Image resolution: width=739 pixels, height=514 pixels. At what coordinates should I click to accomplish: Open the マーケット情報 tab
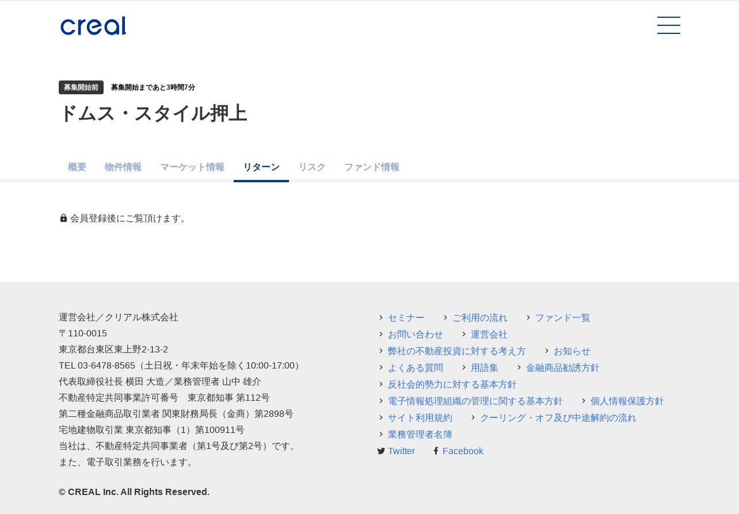pos(192,167)
